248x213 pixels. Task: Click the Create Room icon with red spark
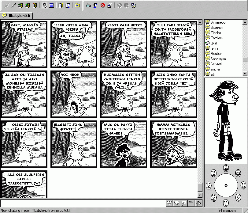tap(35, 6)
